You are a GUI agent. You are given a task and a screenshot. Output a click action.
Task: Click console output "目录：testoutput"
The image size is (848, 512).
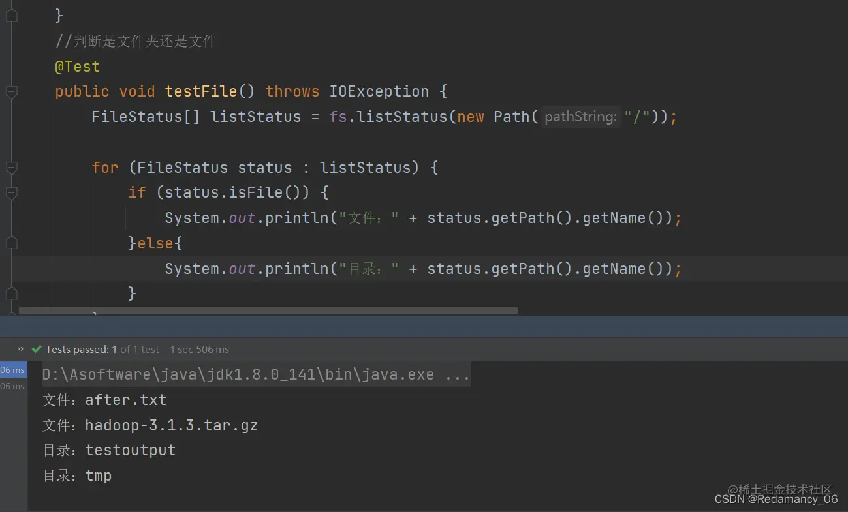tap(109, 450)
